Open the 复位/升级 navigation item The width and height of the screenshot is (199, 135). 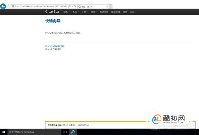tap(116, 12)
